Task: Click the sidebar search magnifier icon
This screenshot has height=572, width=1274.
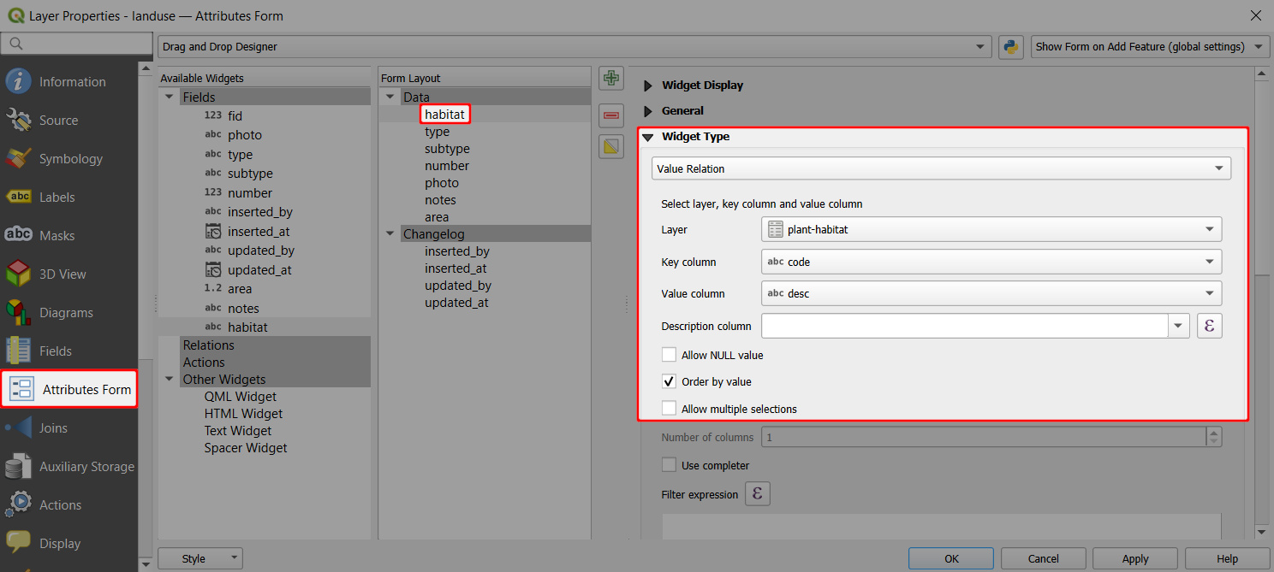Action: click(x=16, y=44)
